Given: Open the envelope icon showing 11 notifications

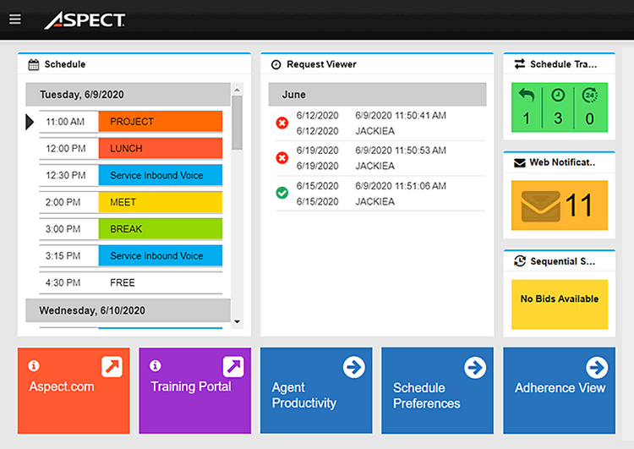Looking at the screenshot, I should pyautogui.click(x=541, y=205).
